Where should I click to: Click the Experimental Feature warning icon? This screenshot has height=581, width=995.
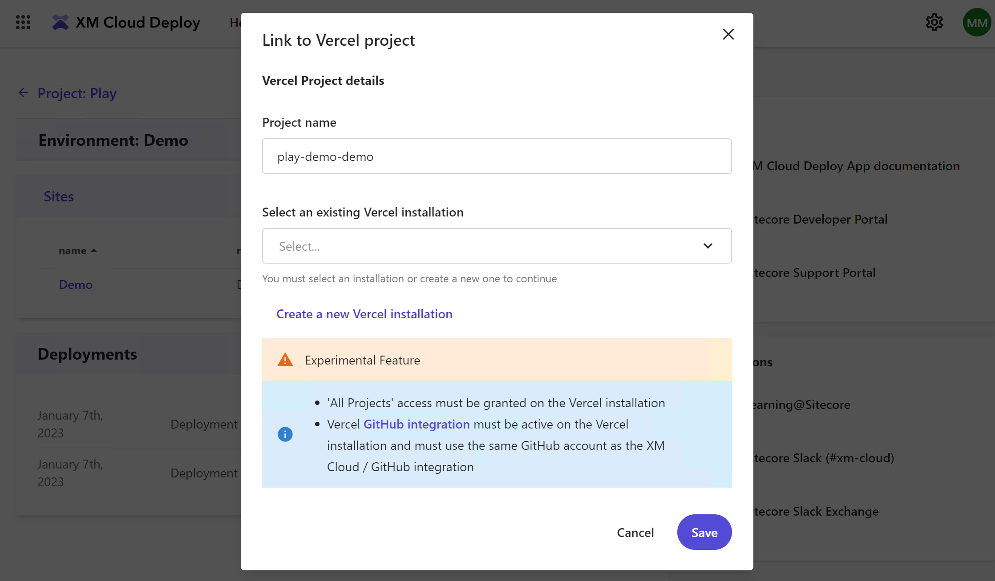(285, 359)
